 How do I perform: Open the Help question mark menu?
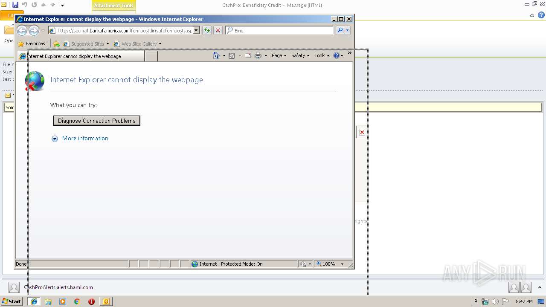[x=338, y=55]
